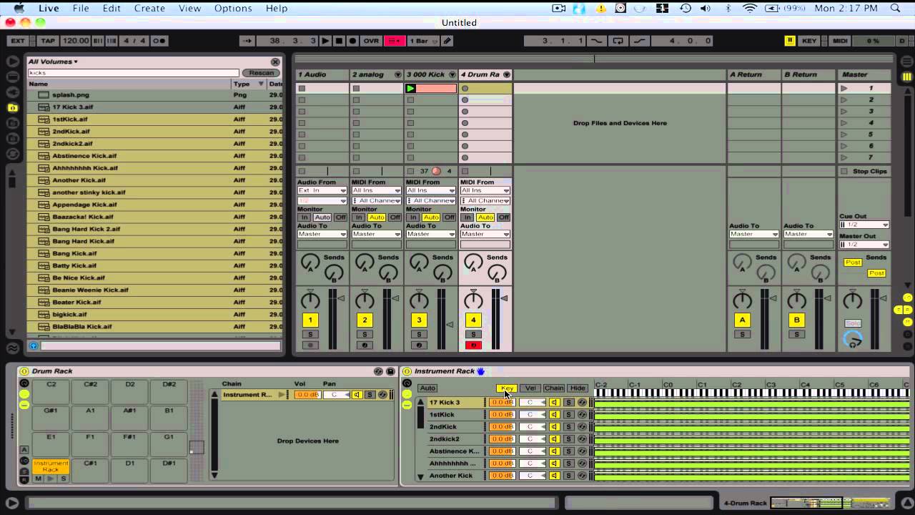Click the Vel zone editor button
This screenshot has height=515, width=915.
tap(530, 388)
